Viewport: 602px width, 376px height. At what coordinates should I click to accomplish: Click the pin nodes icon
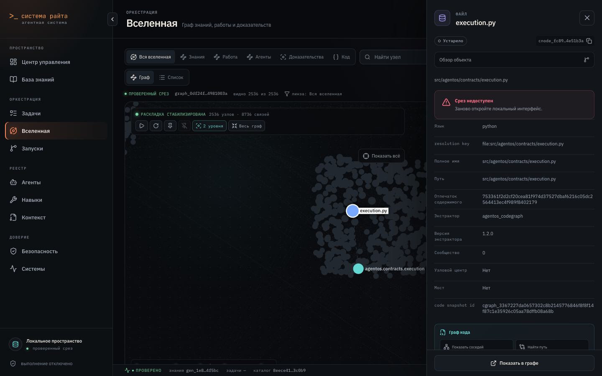(170, 126)
